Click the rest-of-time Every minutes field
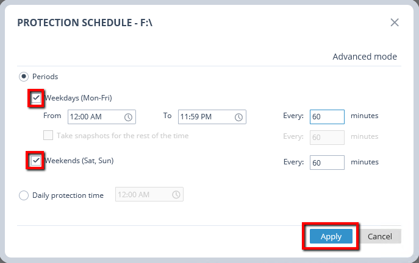Screen dimensions: 419x263 pyautogui.click(x=327, y=138)
